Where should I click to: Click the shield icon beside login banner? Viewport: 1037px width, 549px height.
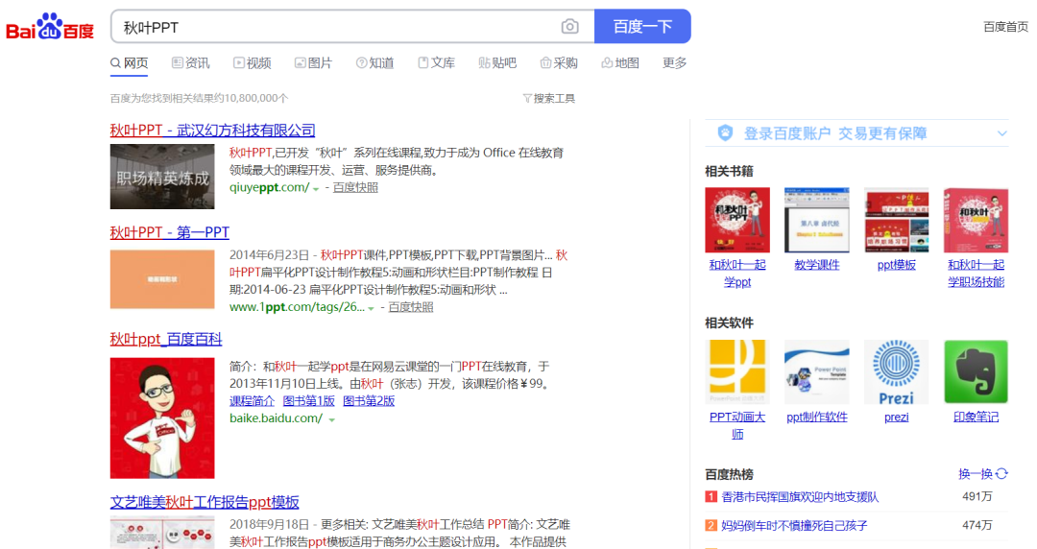coord(726,133)
